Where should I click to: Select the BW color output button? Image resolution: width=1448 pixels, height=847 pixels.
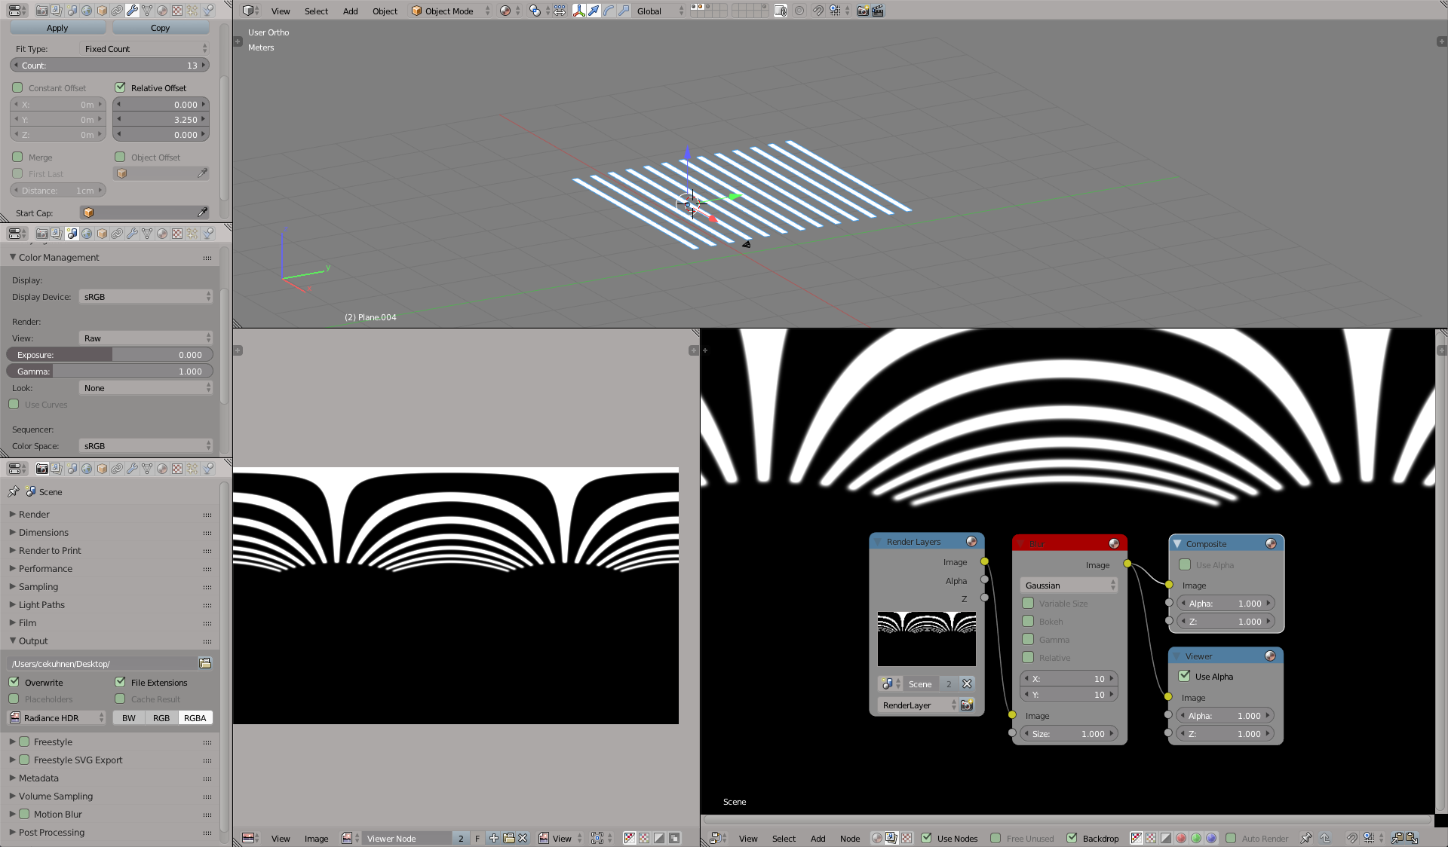pyautogui.click(x=129, y=718)
